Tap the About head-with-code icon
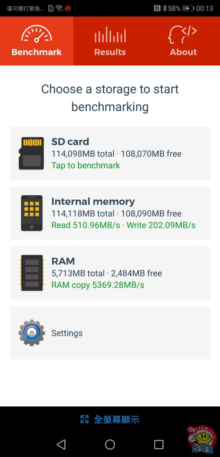Screen dimensions: 220x457 pyautogui.click(x=183, y=34)
